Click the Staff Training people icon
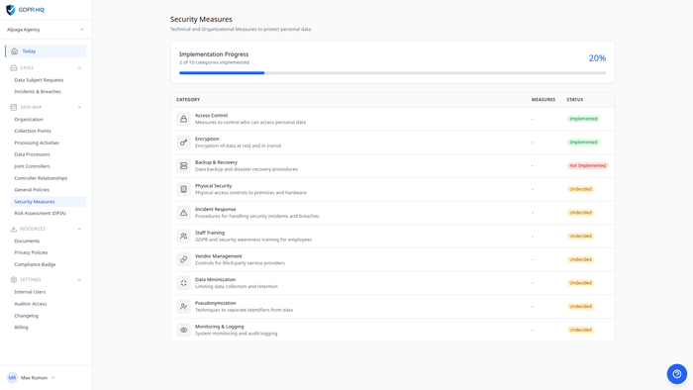 pos(183,236)
